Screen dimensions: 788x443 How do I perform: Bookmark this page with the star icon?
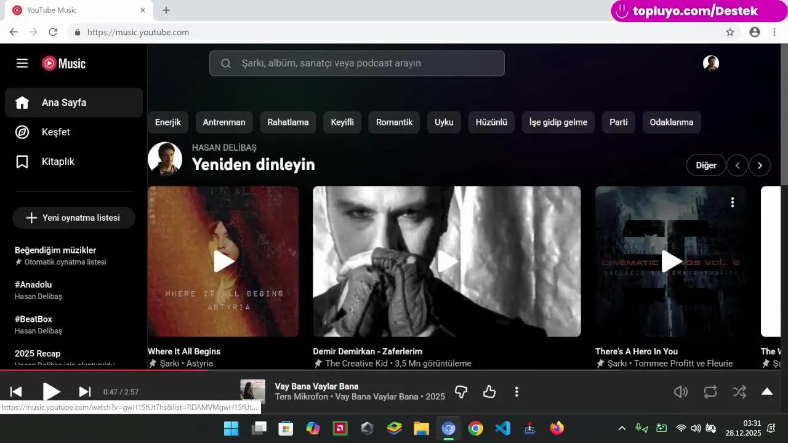730,32
